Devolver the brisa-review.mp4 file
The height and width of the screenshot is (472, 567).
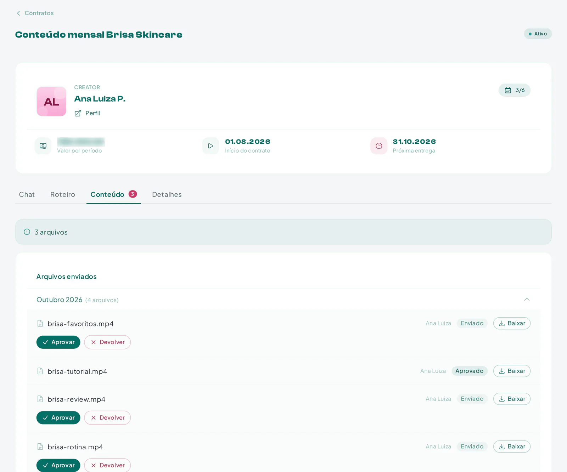(x=107, y=418)
